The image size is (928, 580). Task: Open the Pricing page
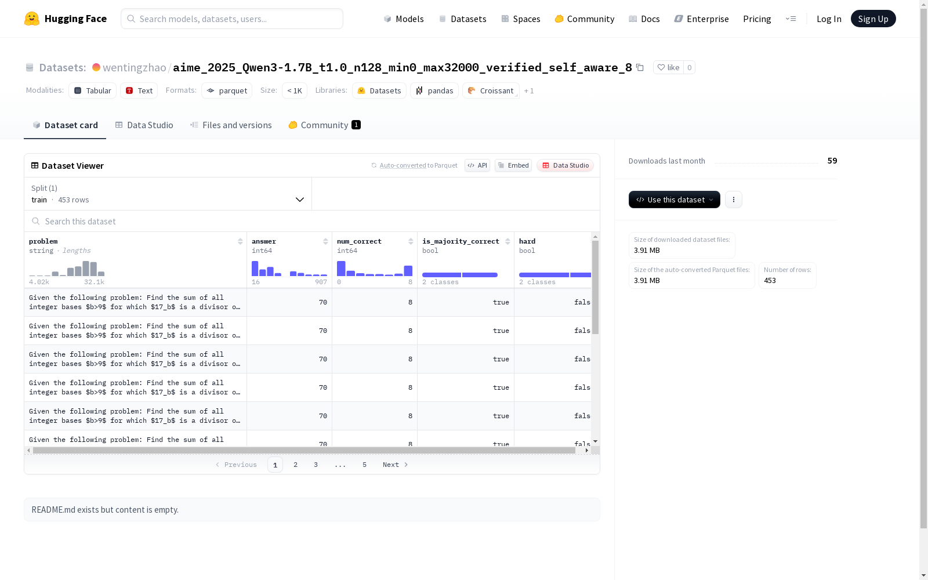[x=757, y=19]
